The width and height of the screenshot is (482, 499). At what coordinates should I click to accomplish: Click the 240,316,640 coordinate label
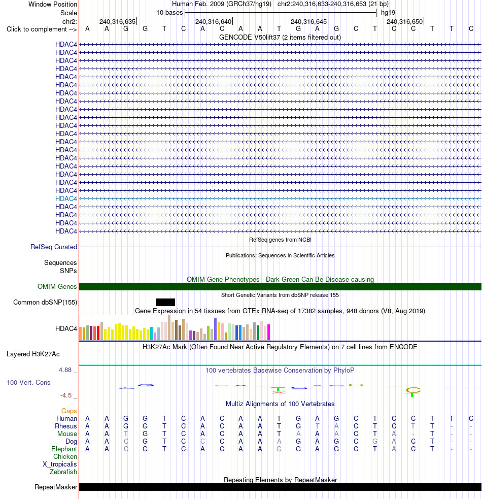213,22
